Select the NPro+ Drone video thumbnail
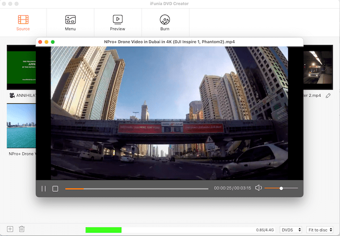This screenshot has height=236, width=340. [x=21, y=125]
